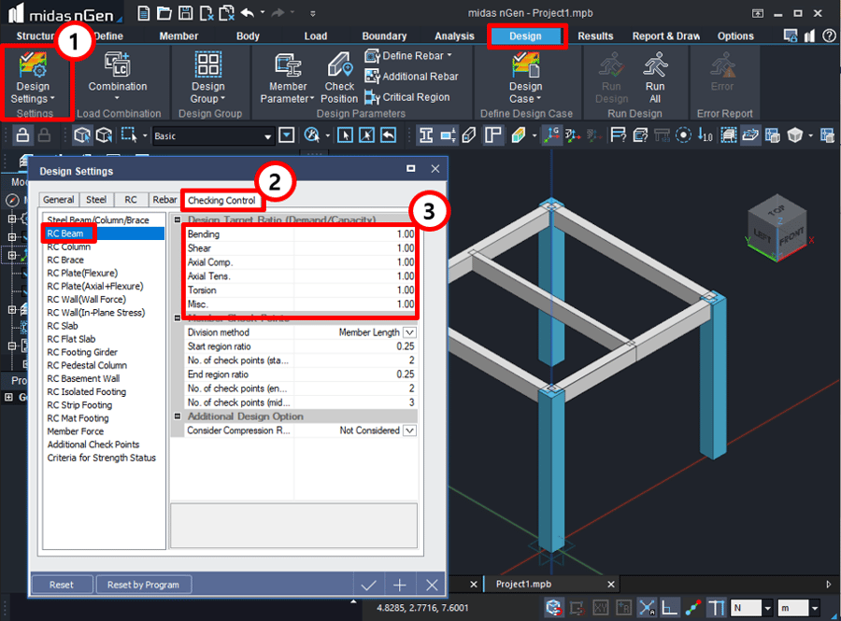
Task: Click the circular node display icon
Action: pos(683,135)
